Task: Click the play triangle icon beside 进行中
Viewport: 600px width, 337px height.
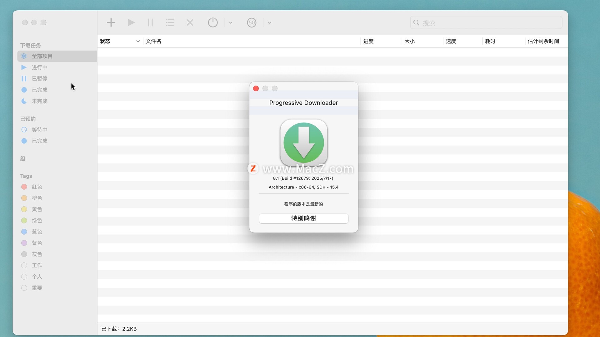Action: pos(24,67)
